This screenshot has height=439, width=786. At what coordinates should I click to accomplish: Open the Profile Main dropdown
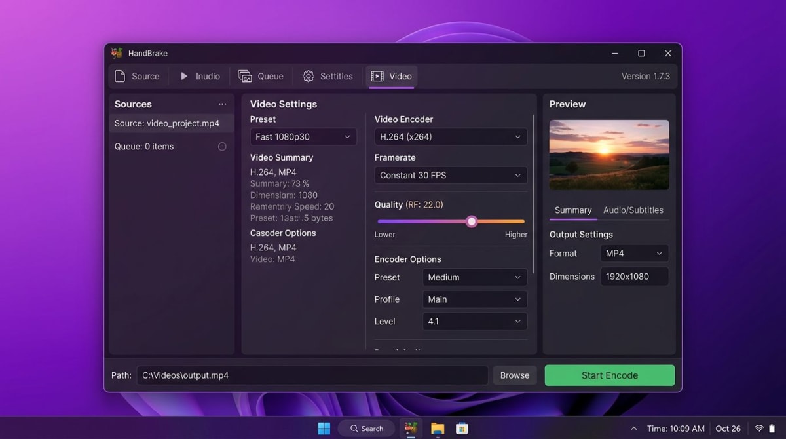click(475, 299)
